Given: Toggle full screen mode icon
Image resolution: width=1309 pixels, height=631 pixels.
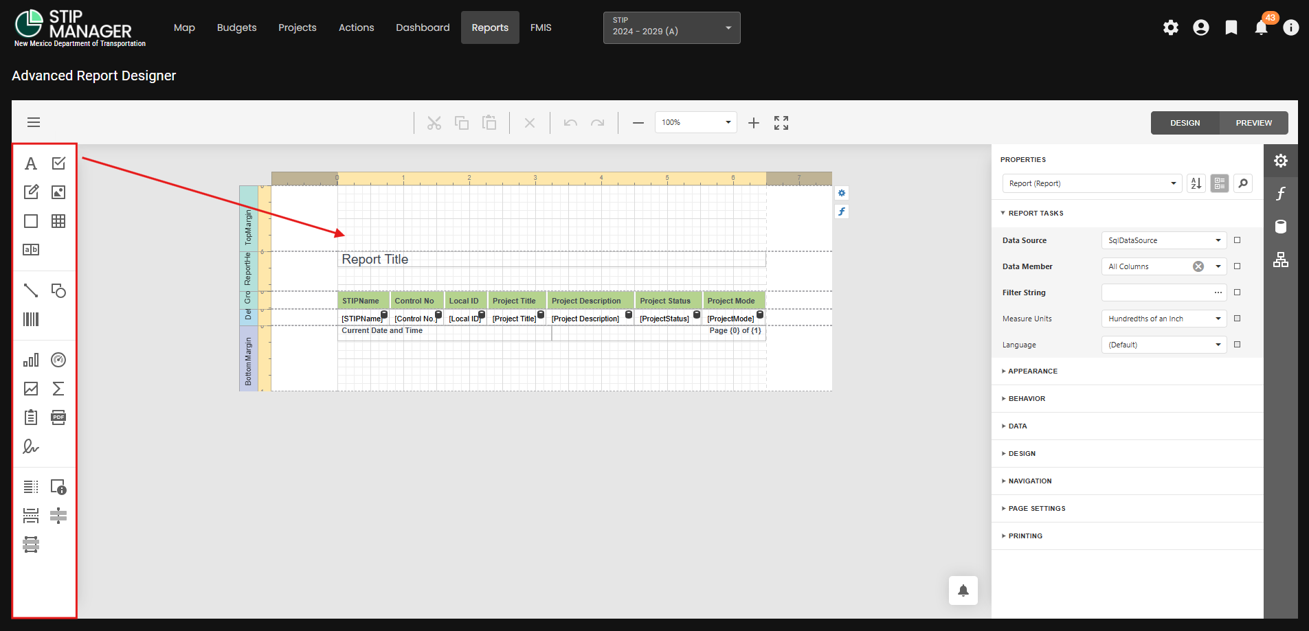Looking at the screenshot, I should tap(781, 123).
